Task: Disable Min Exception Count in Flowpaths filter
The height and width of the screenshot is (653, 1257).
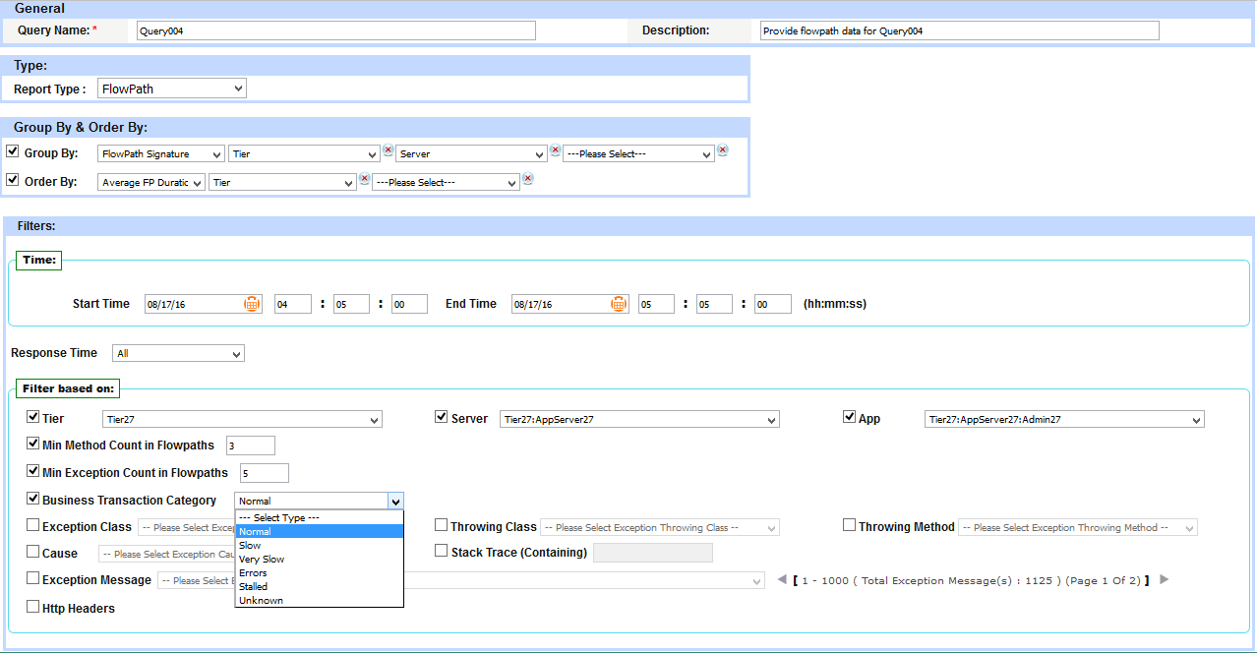Action: pos(33,471)
